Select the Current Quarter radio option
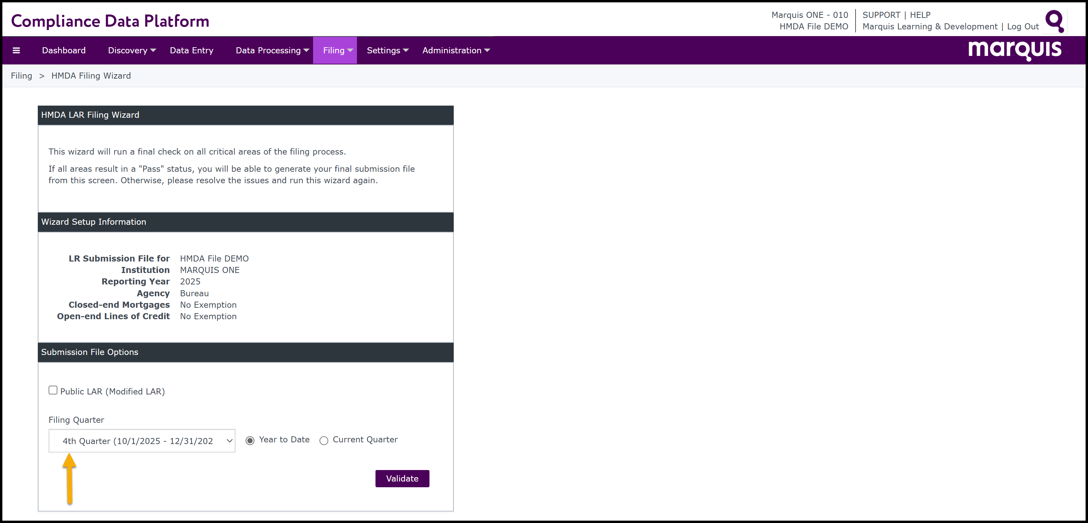 (x=324, y=440)
